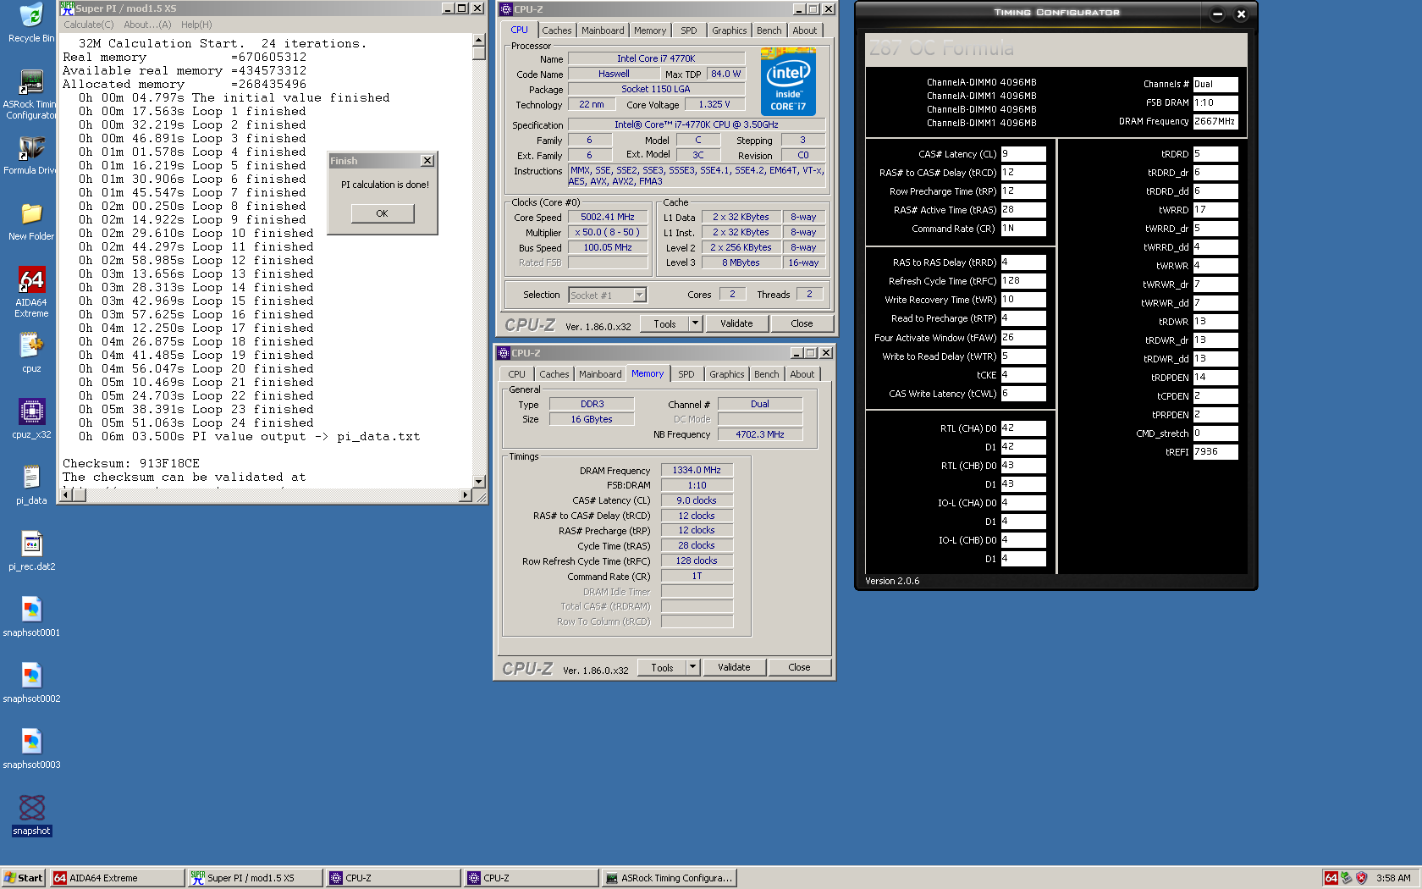Select the cpuz_x32 desktop icon
The height and width of the screenshot is (889, 1422).
tap(31, 413)
